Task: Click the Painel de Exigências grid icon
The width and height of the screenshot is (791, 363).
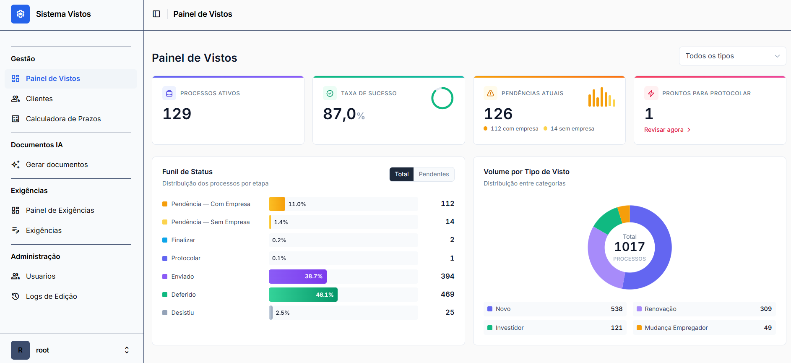Action: click(x=16, y=210)
